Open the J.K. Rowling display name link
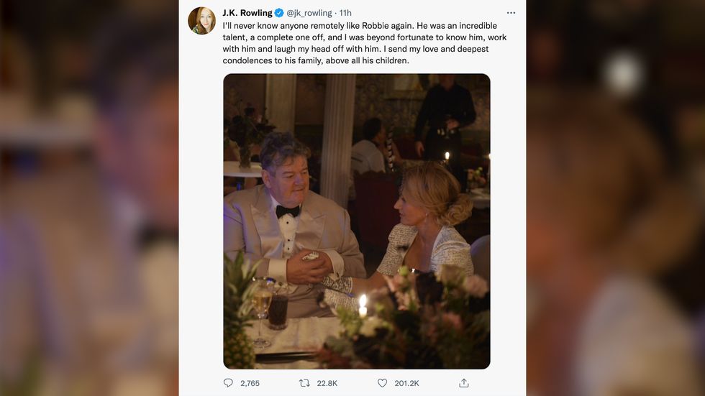Image resolution: width=705 pixels, height=396 pixels. 247,13
